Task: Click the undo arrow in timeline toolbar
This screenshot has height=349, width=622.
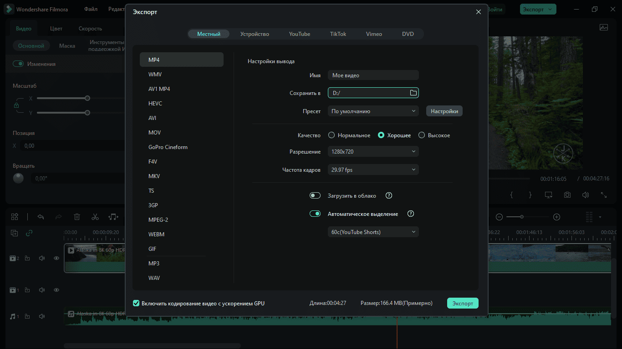Action: pos(41,217)
